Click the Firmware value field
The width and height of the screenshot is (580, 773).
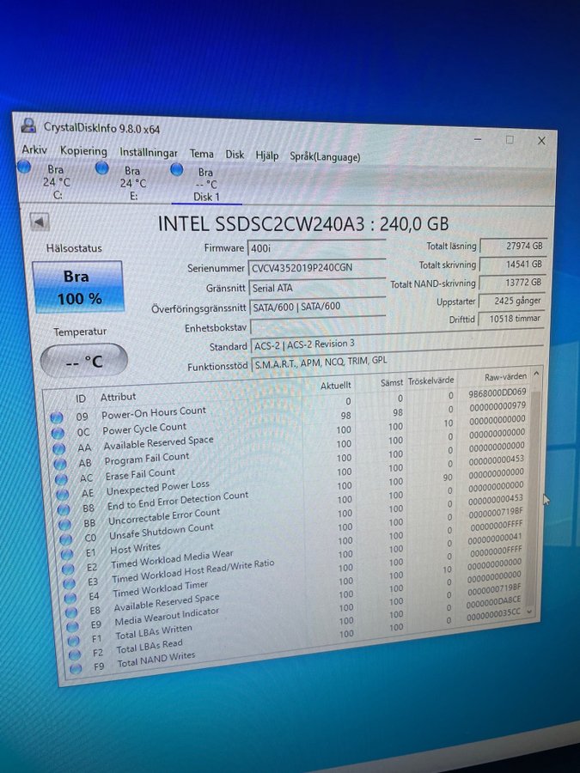click(x=316, y=248)
